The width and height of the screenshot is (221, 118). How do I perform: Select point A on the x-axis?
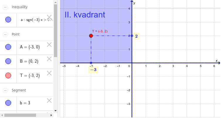click(91, 63)
